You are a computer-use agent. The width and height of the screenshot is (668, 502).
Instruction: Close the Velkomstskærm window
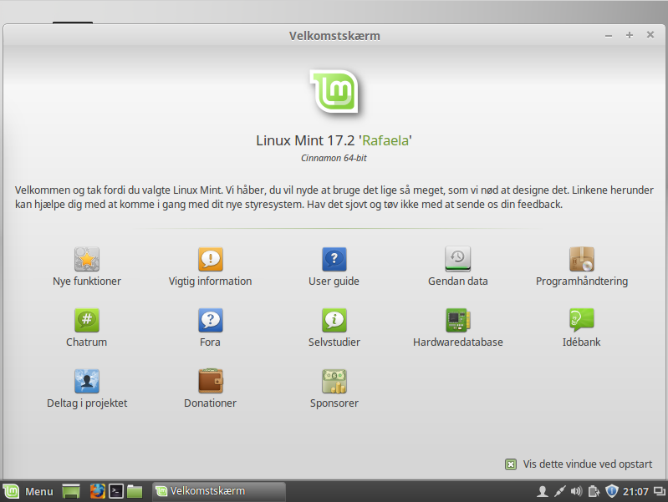pyautogui.click(x=650, y=35)
